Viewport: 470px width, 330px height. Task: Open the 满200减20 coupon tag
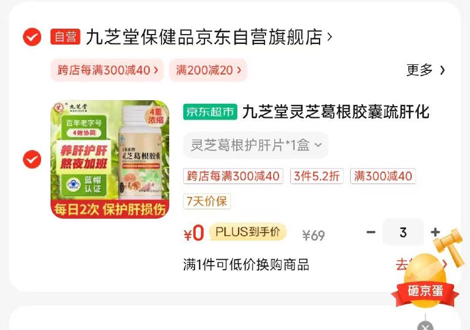pyautogui.click(x=208, y=70)
